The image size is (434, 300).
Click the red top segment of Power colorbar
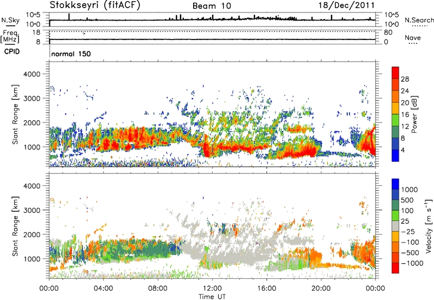point(395,73)
